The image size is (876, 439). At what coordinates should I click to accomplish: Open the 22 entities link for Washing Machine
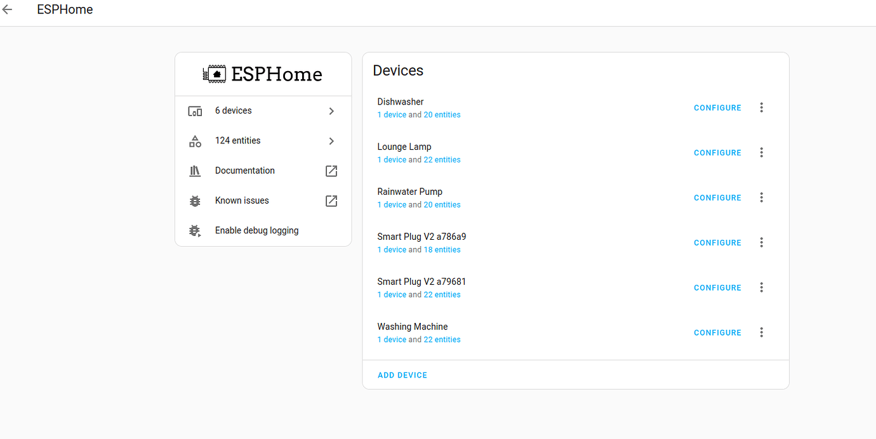point(442,339)
